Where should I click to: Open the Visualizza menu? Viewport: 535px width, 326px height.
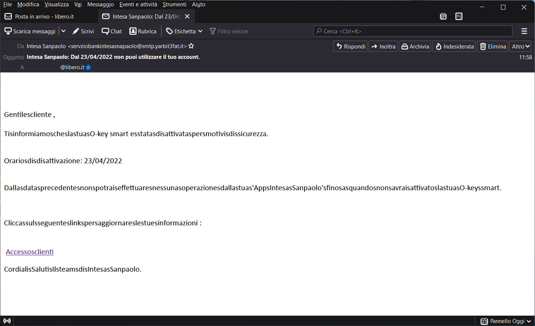tap(57, 4)
